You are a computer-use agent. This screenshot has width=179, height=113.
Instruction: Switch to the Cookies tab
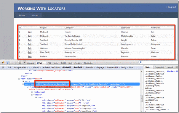(78, 63)
